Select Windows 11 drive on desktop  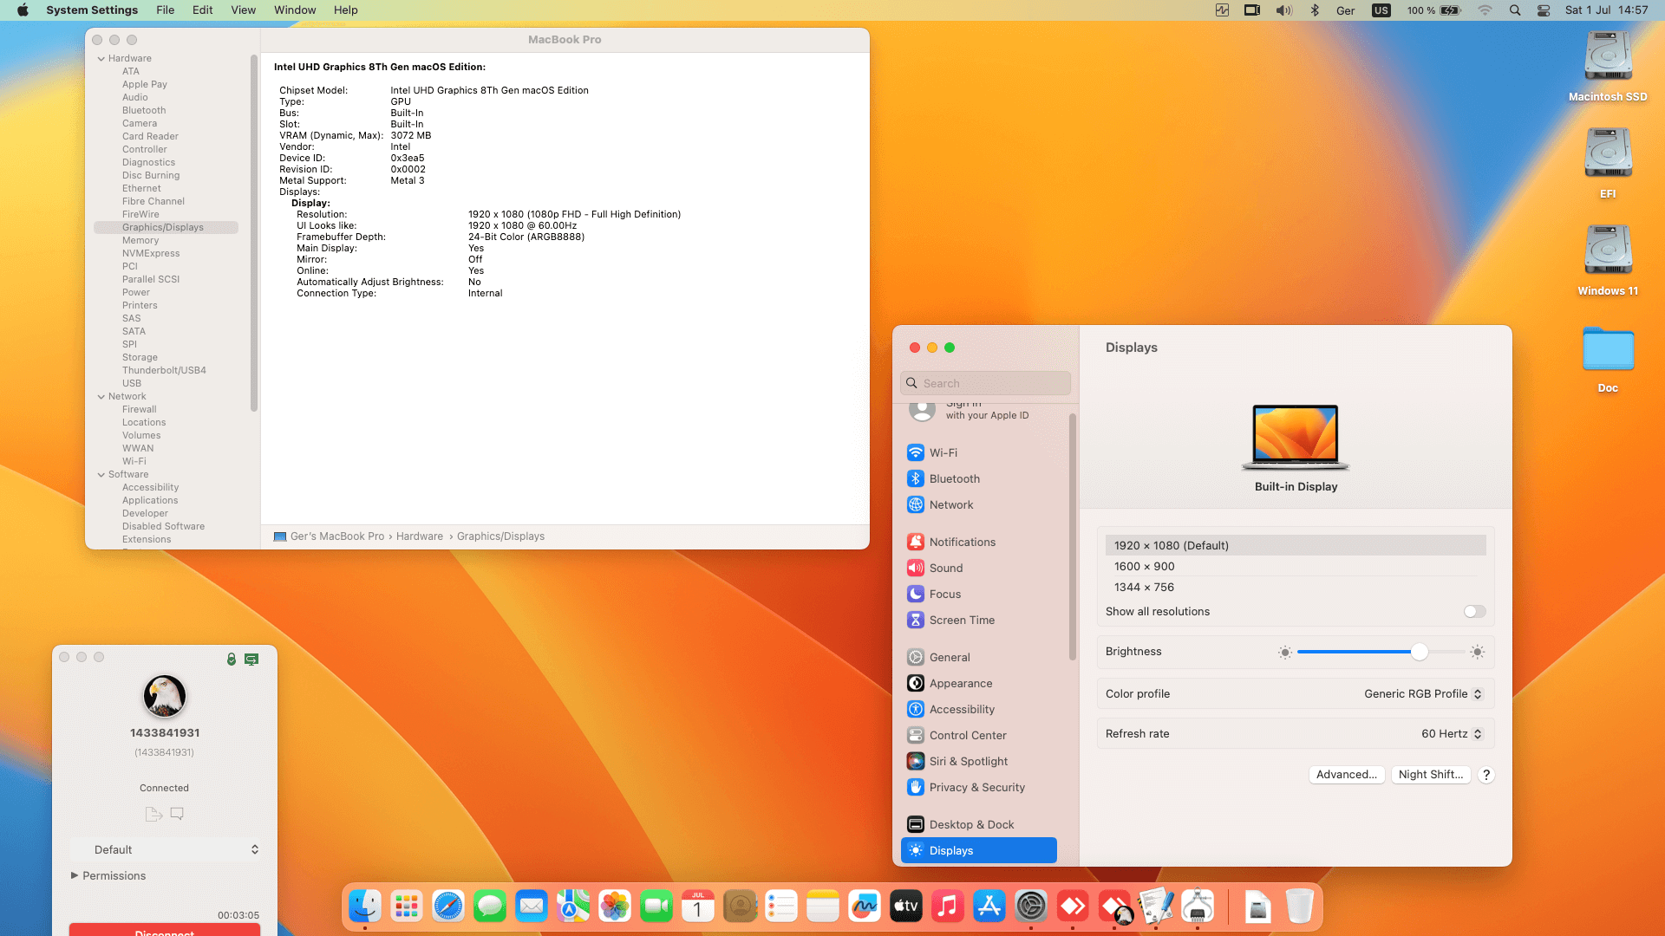click(1608, 261)
